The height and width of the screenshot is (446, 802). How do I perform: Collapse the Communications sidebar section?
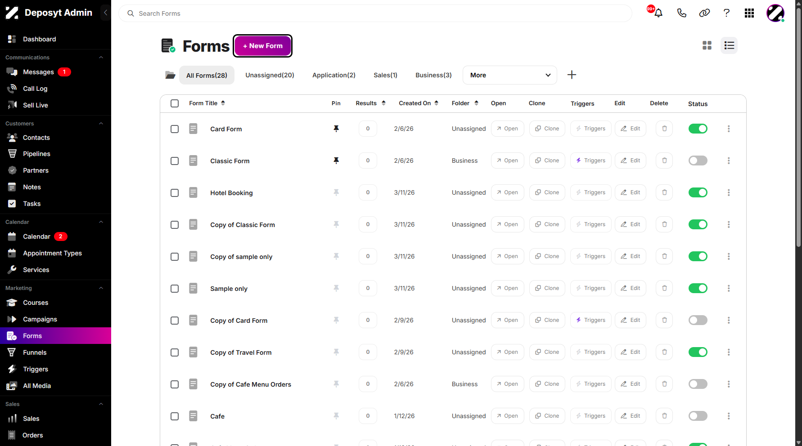point(101,58)
